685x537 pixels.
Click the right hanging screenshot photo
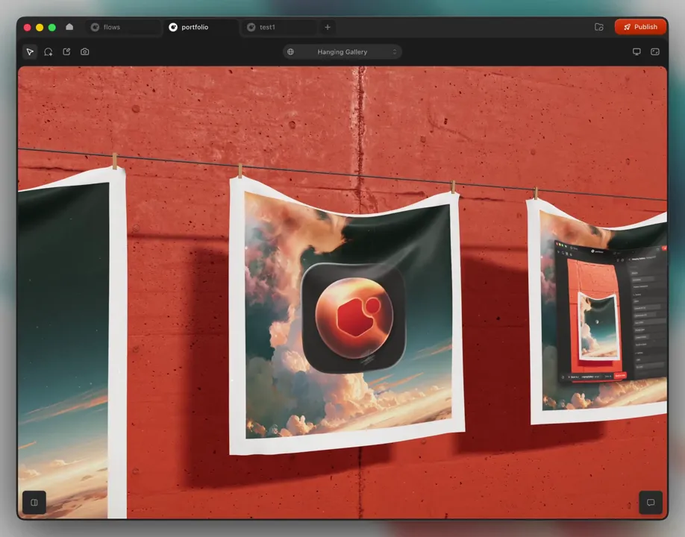click(x=598, y=311)
